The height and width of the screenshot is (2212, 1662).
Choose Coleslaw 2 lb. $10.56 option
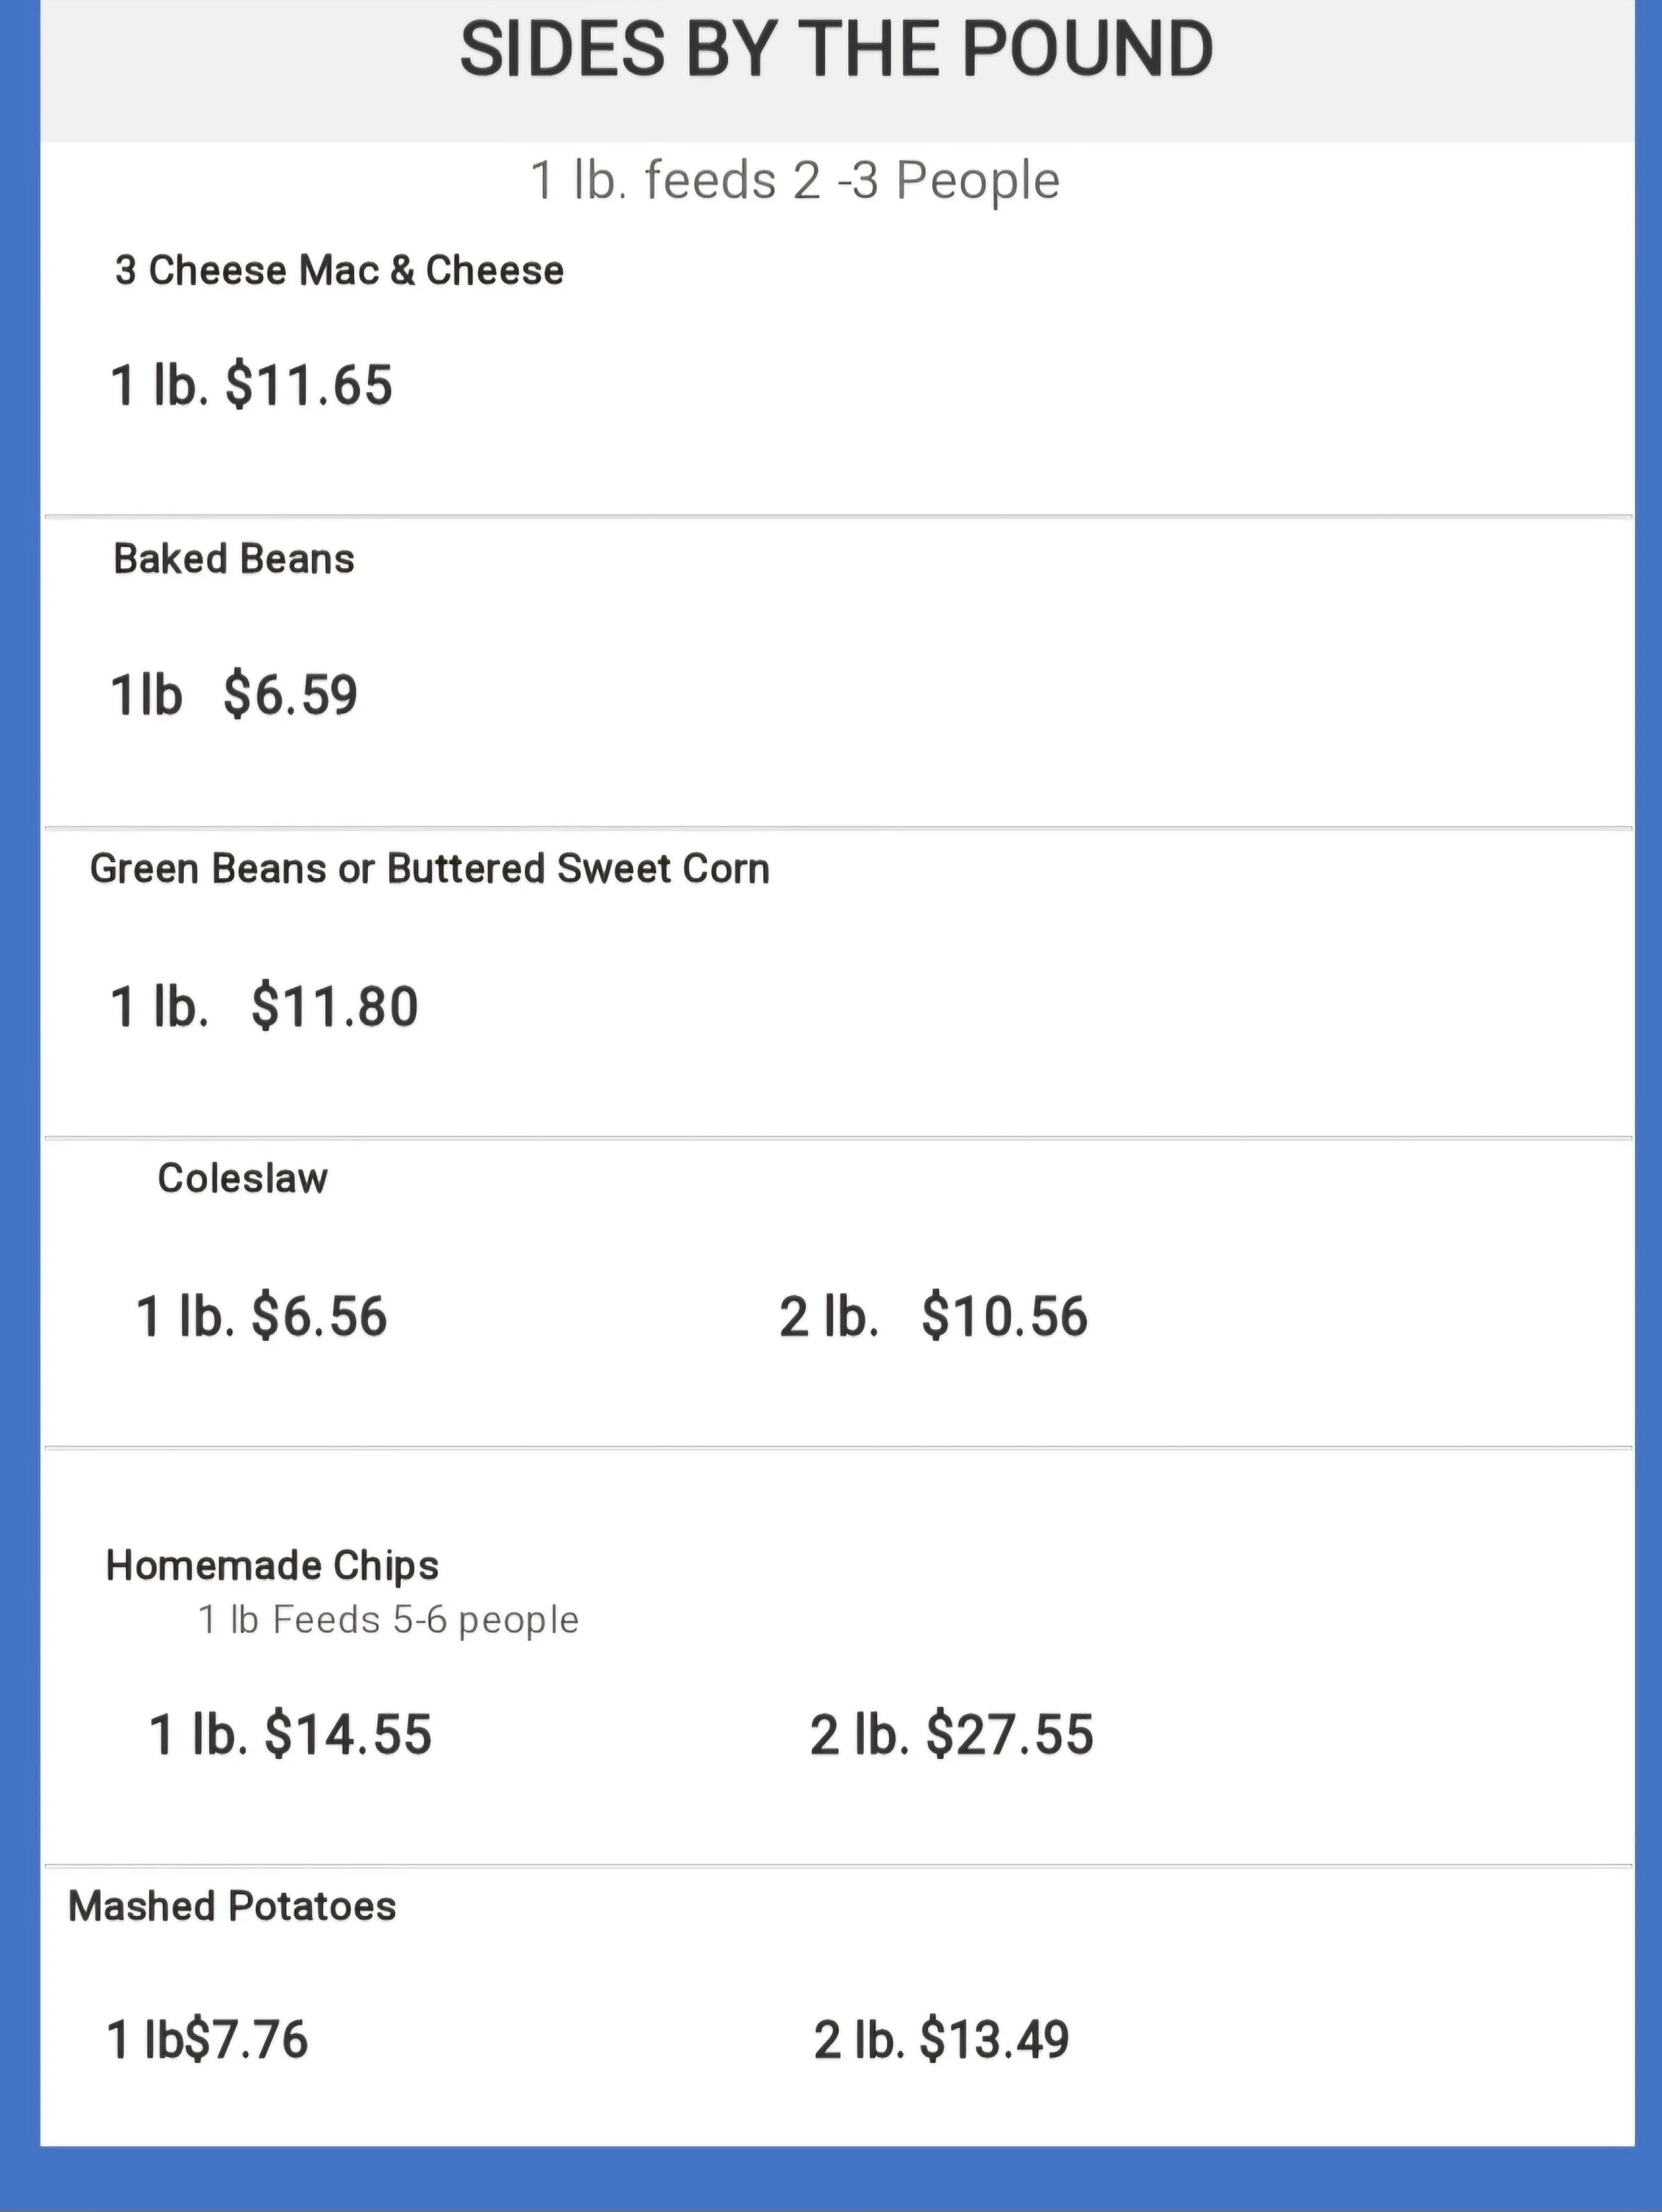click(933, 1316)
